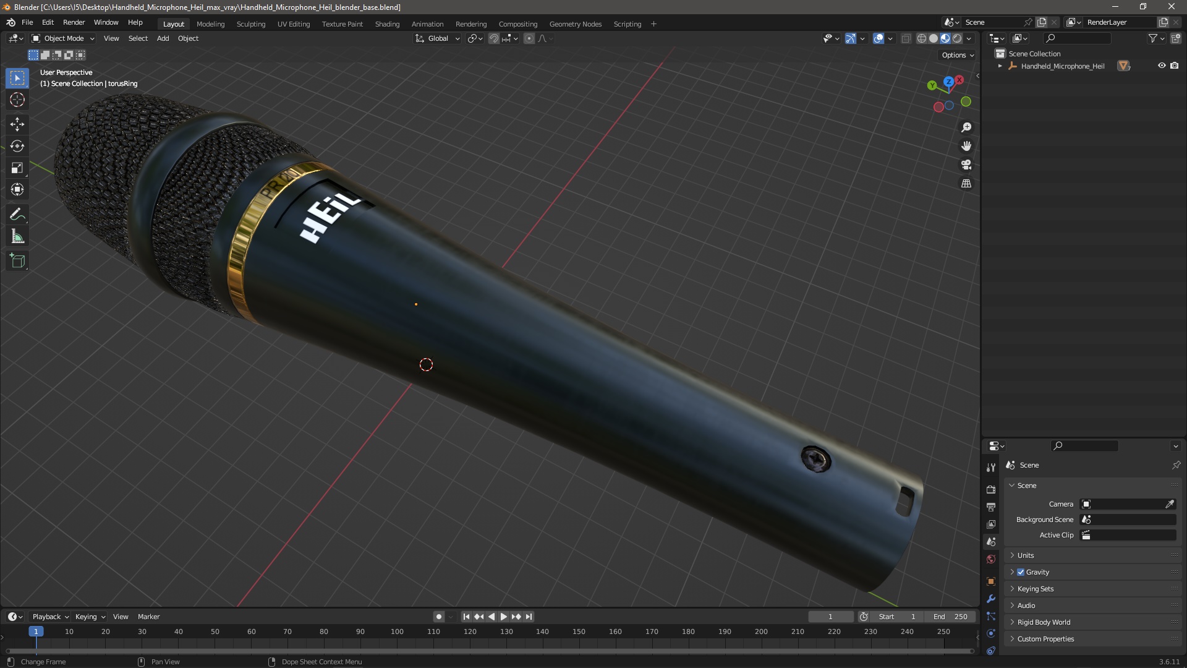Screen dimensions: 1187x668
Task: Disable Handheld_Microphone_Heil in renders
Action: point(1175,66)
